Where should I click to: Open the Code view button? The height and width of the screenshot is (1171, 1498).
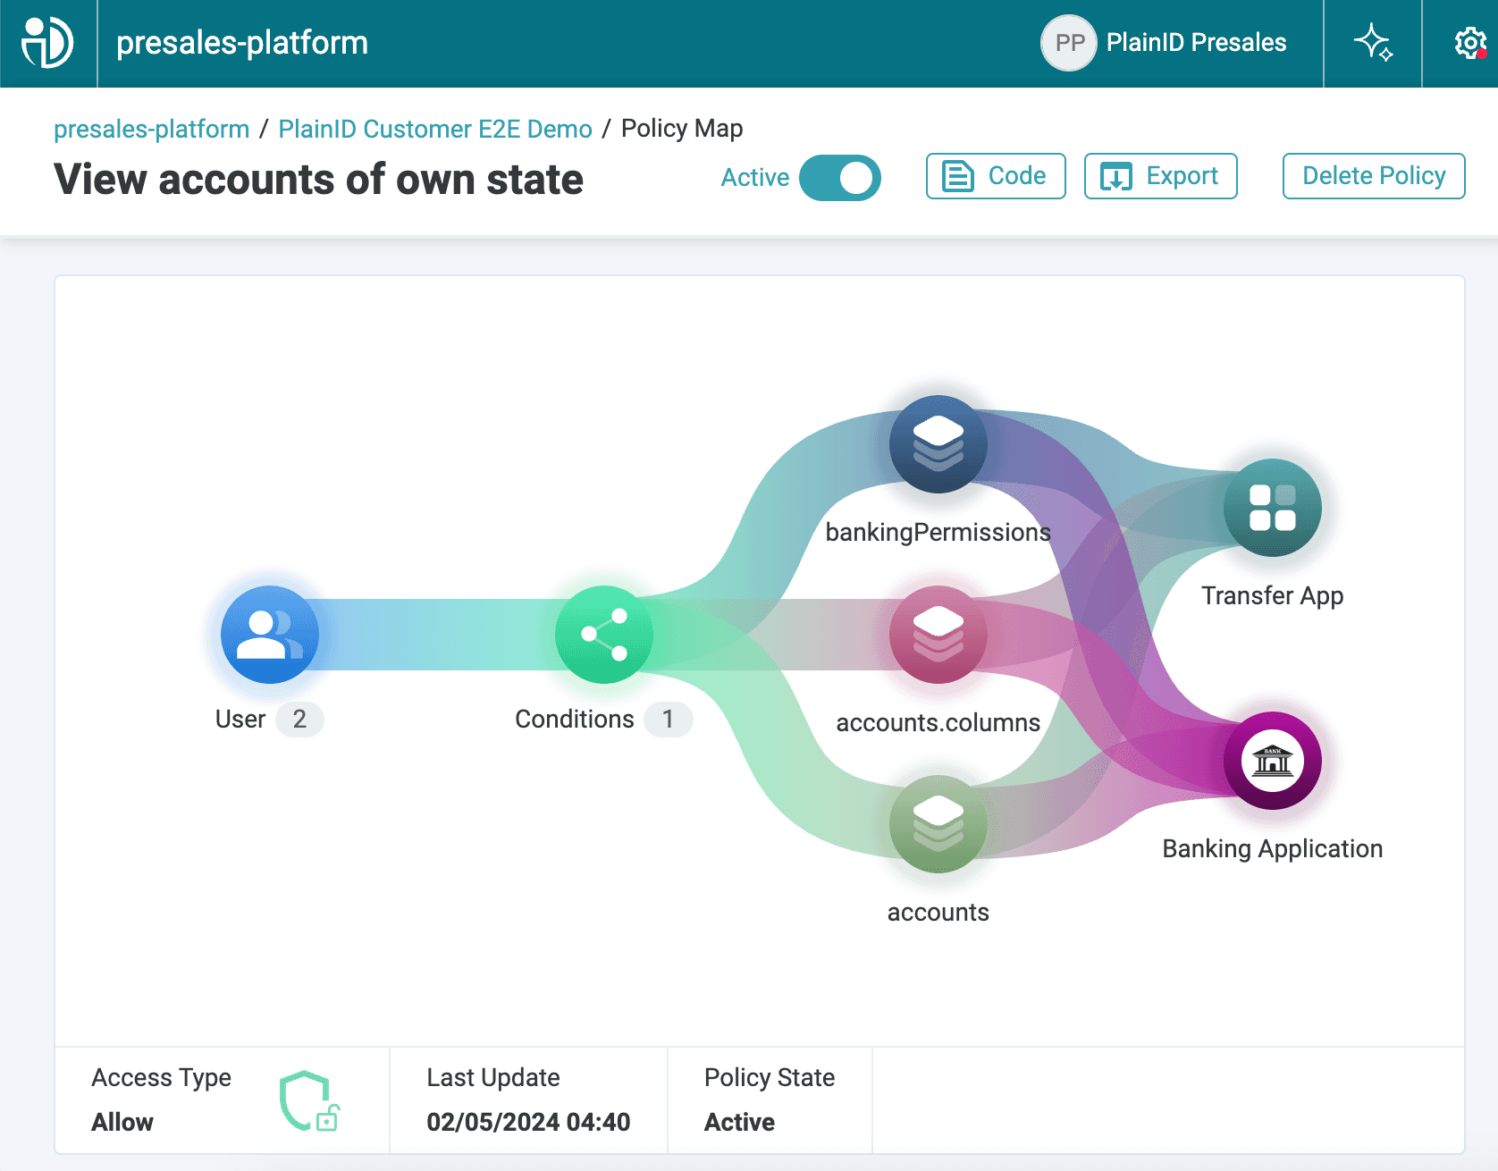(996, 176)
